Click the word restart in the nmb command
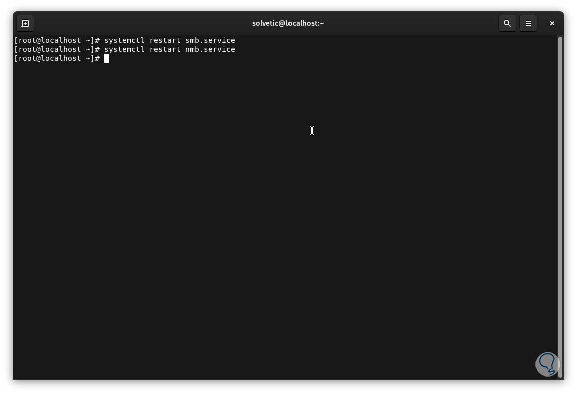 pos(165,49)
